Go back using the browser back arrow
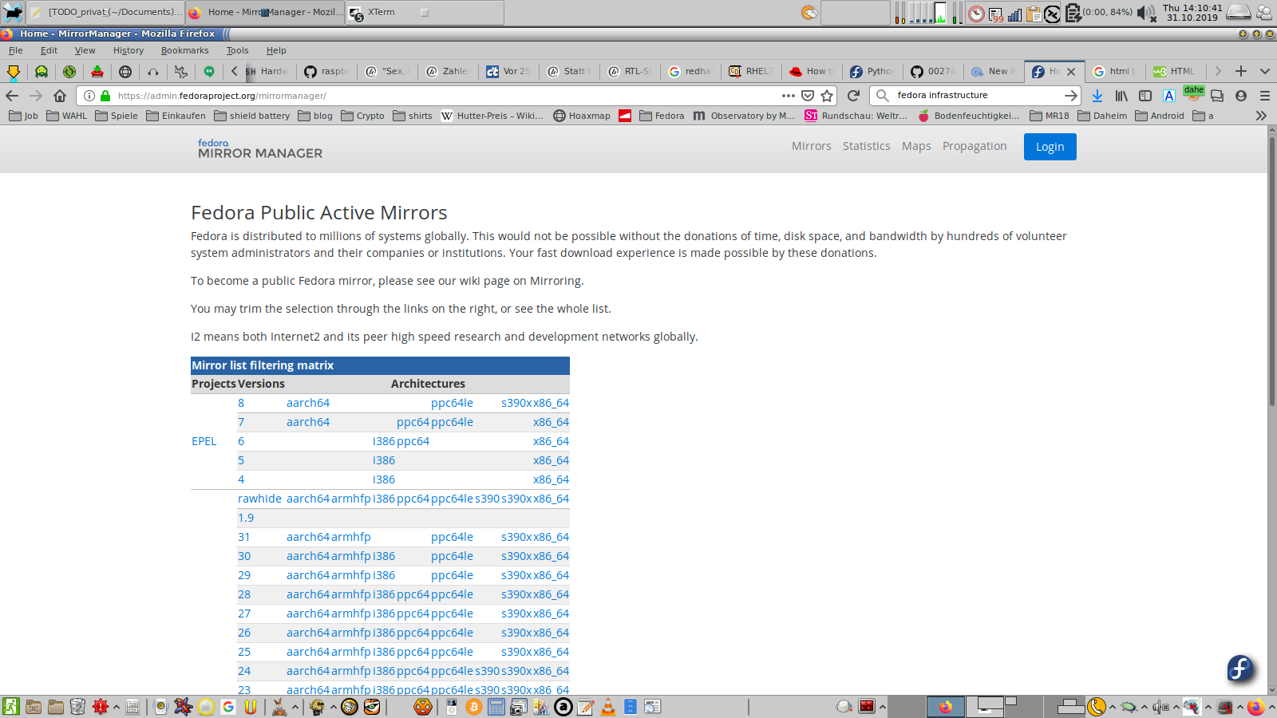The width and height of the screenshot is (1277, 718). click(x=12, y=96)
